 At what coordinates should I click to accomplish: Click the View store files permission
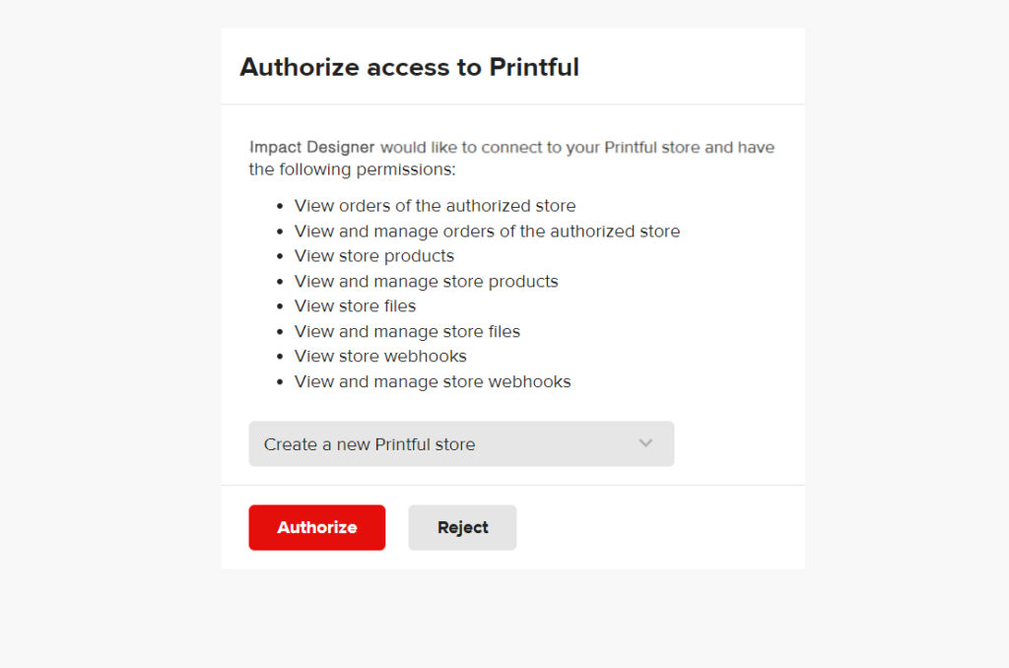pyautogui.click(x=355, y=306)
